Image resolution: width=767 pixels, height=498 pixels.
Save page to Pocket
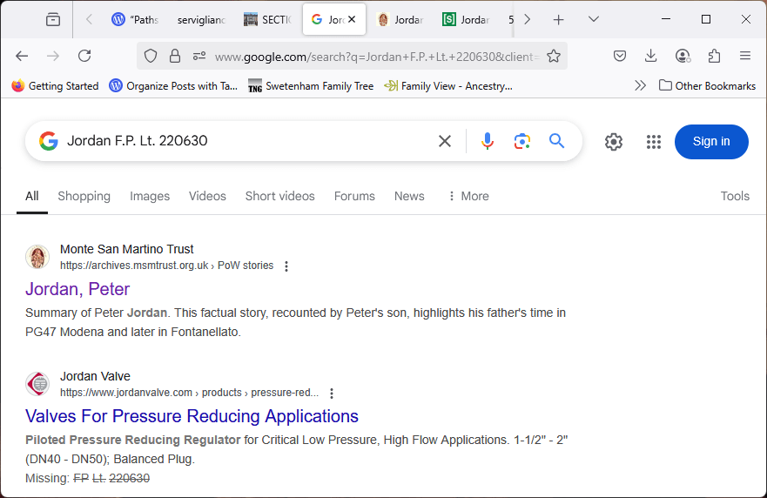point(619,56)
